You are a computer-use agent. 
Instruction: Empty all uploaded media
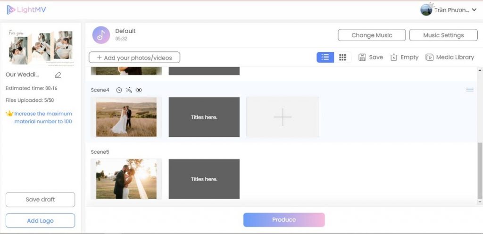tap(404, 57)
